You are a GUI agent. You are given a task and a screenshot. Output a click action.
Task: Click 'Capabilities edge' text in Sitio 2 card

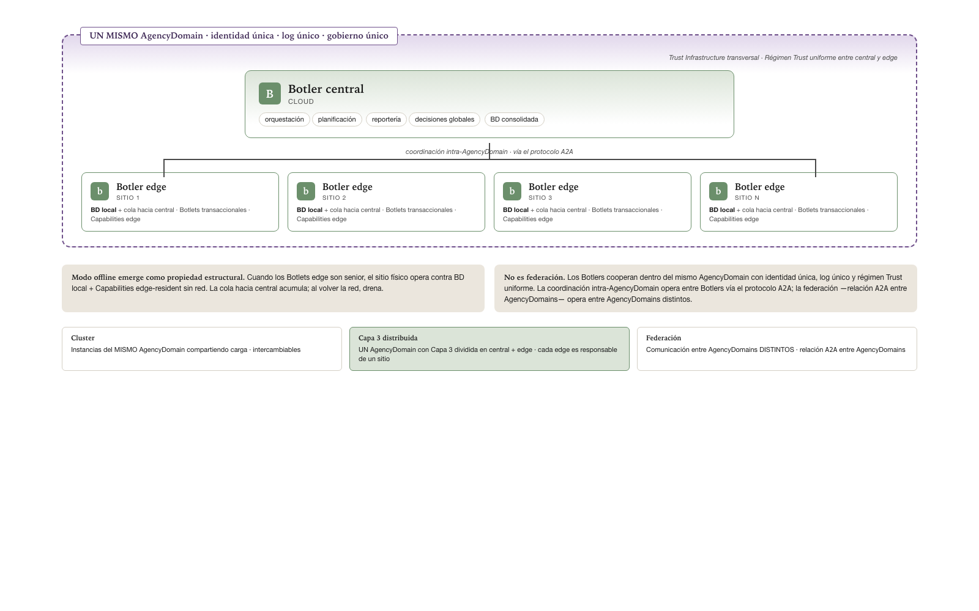pyautogui.click(x=322, y=219)
